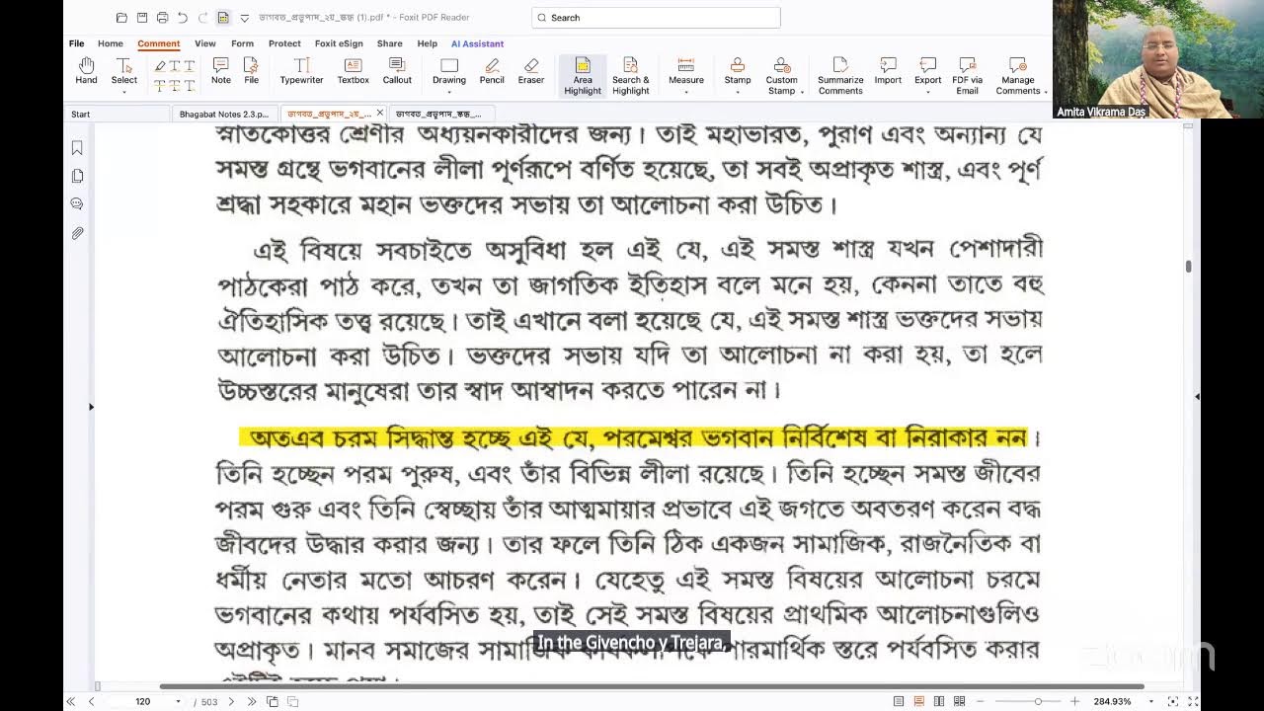Click Summarize Comments
Image resolution: width=1264 pixels, height=711 pixels.
click(840, 76)
